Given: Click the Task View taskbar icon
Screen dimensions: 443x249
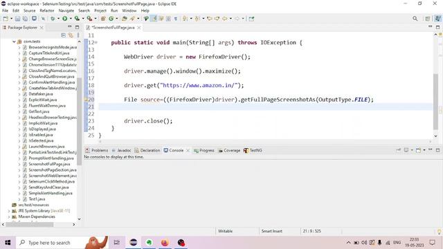Looking at the screenshot, I should pyautogui.click(x=117, y=243).
